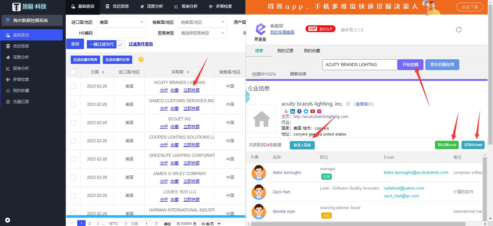Tick the select-all checkbox in table header
Image resolution: width=493 pixels, height=226 pixels.
pyautogui.click(x=73, y=72)
